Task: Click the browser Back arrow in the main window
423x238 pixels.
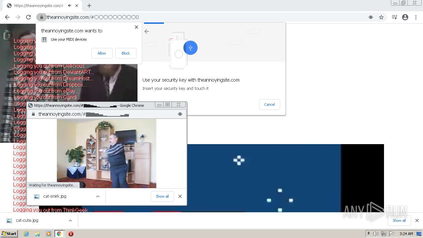Action: click(7, 17)
